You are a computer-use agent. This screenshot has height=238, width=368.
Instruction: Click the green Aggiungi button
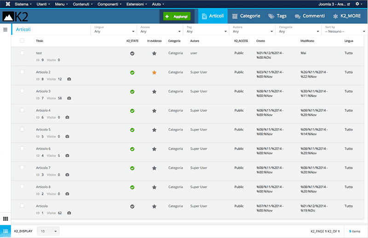tap(177, 16)
